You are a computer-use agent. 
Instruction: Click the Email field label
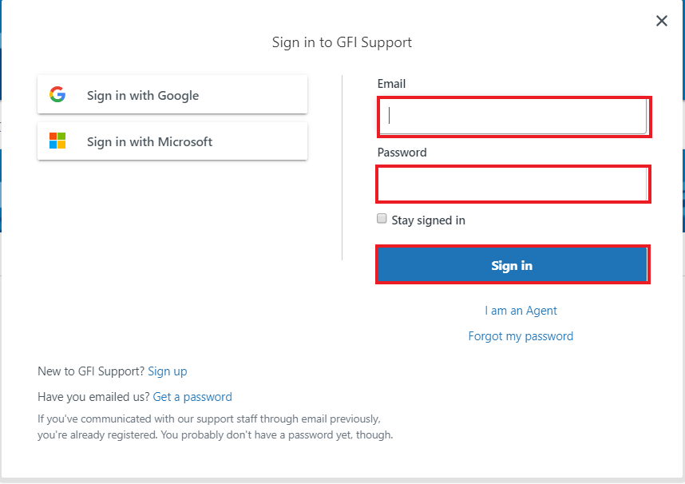pos(391,84)
